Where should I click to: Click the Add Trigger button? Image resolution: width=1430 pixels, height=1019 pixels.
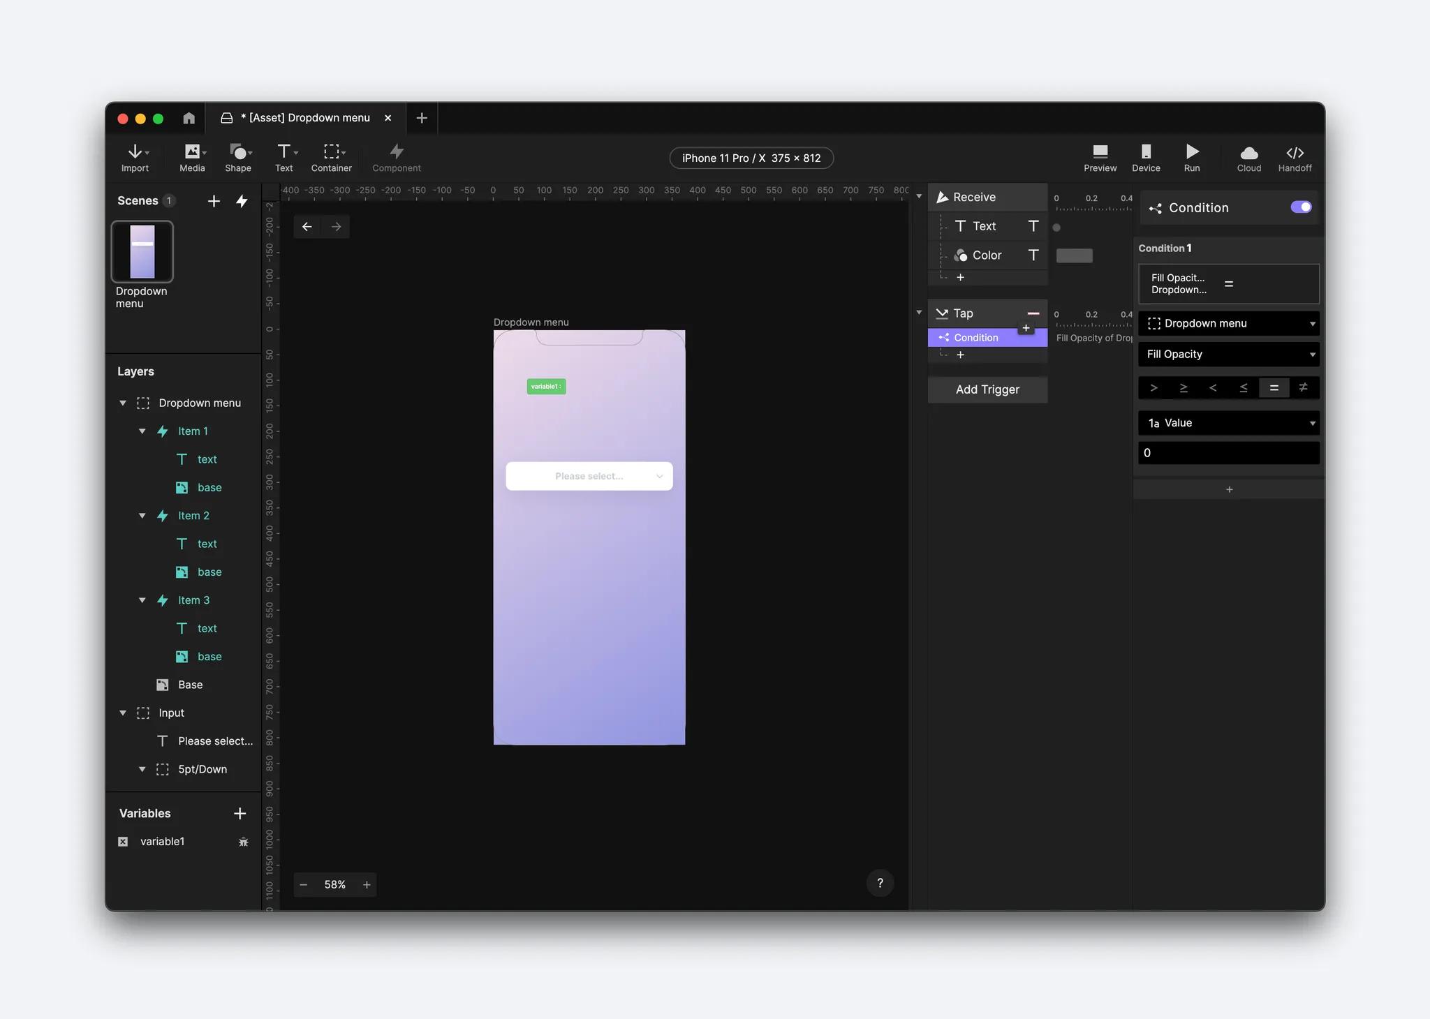coord(987,389)
